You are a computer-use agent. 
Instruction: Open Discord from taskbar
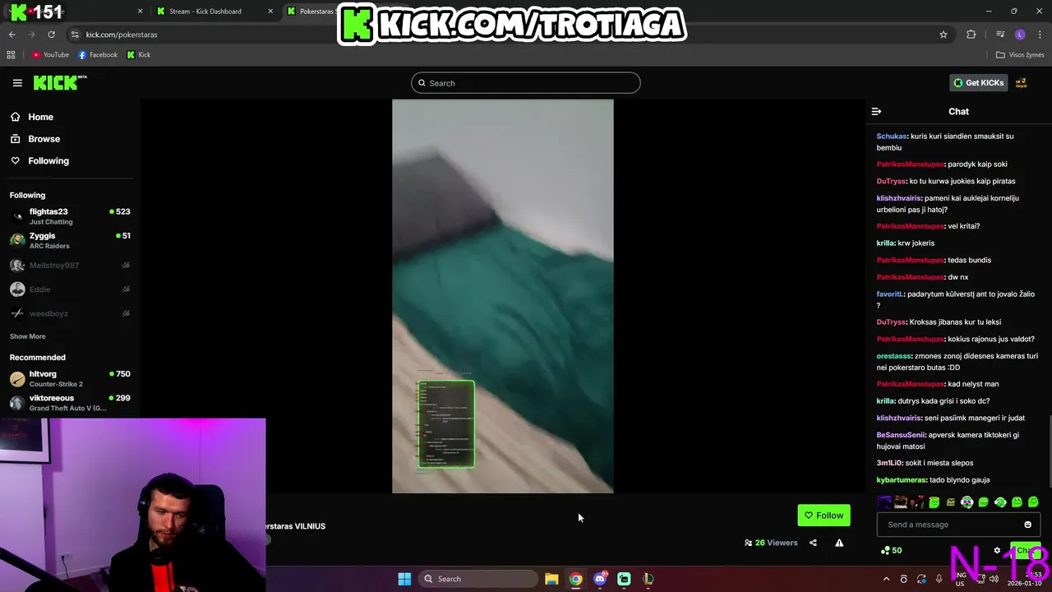coord(600,579)
